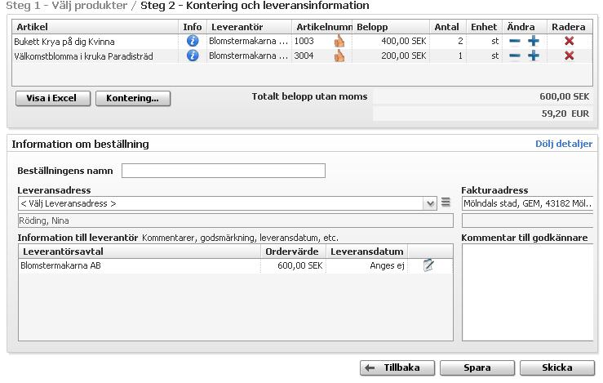603x383 pixels.
Task: Increase quantity of Bukett Krya på dig Kvinna
Action: pos(533,41)
